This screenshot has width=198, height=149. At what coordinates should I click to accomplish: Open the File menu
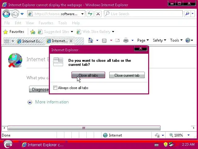click(x=7, y=23)
